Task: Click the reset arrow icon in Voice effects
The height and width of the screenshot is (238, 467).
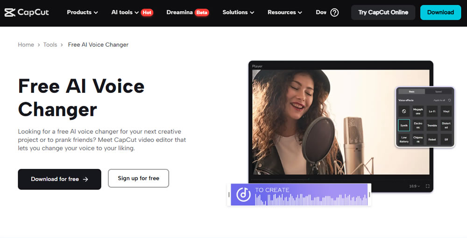Action: 449,100
